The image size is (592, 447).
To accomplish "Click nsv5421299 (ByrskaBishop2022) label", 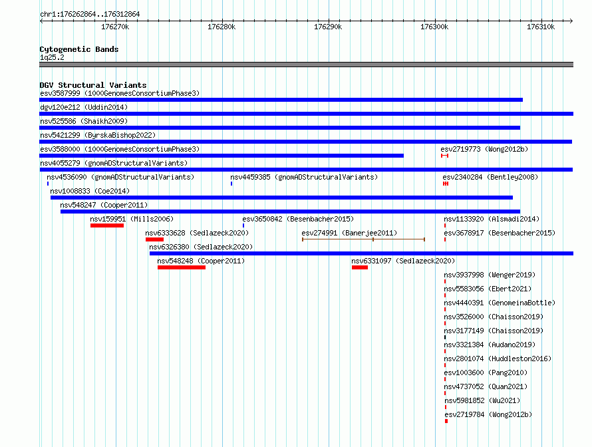I will tap(98, 135).
